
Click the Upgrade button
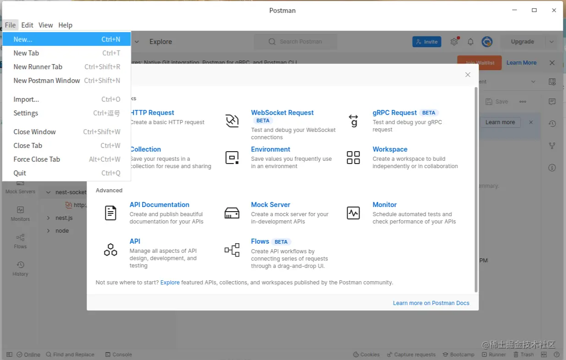click(x=522, y=42)
